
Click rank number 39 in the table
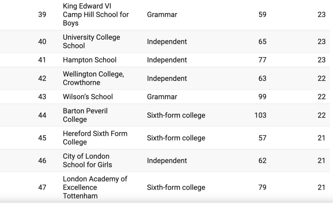click(x=42, y=14)
